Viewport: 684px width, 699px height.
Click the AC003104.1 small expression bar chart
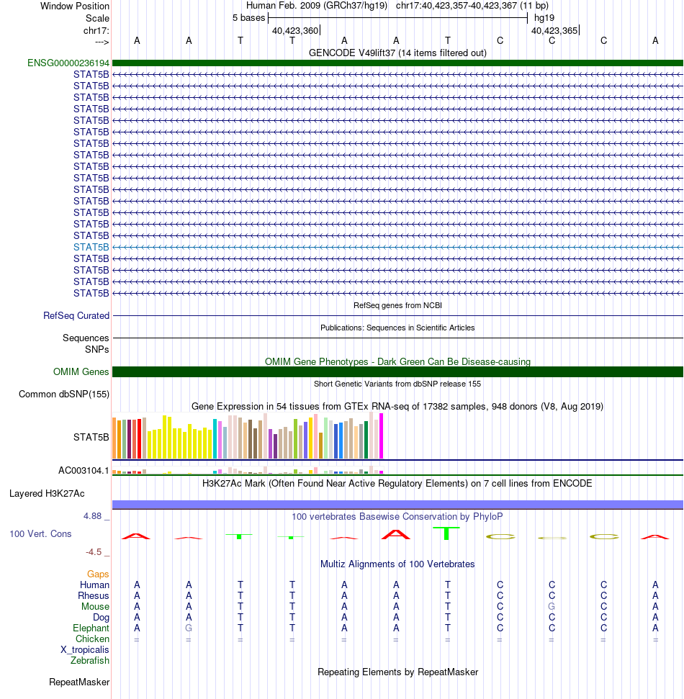[248, 470]
